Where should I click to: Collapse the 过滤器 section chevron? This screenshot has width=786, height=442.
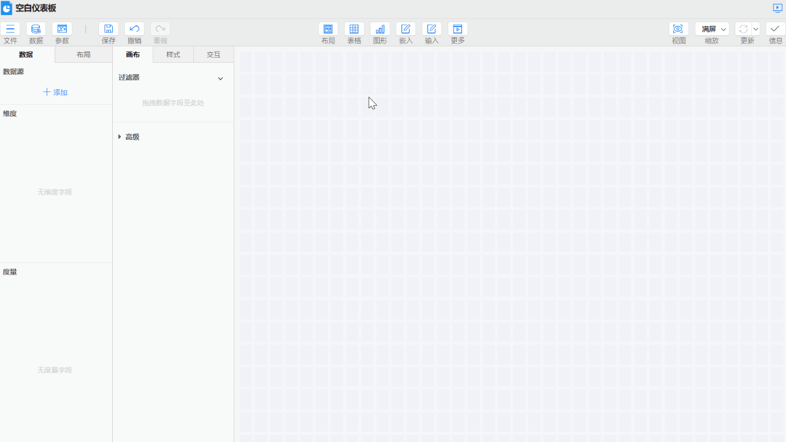(220, 78)
